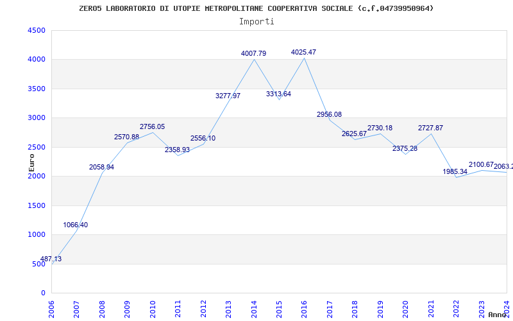
Task: Click the x-axis year label 2008
Action: point(102,309)
